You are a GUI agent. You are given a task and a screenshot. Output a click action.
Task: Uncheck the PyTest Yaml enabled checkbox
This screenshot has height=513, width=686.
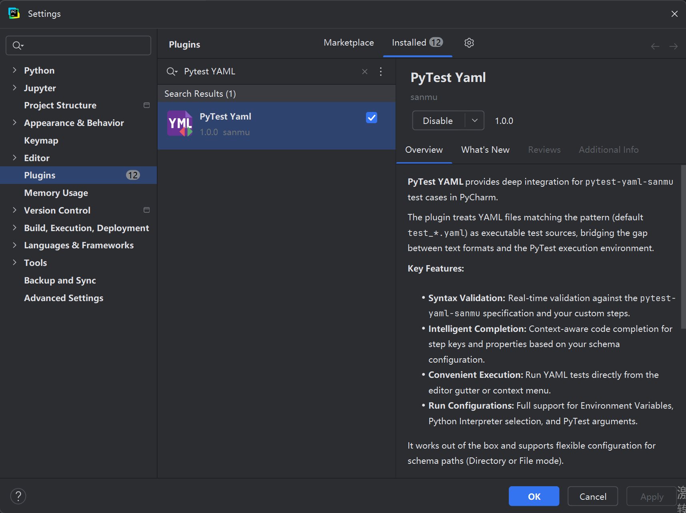[x=371, y=118]
